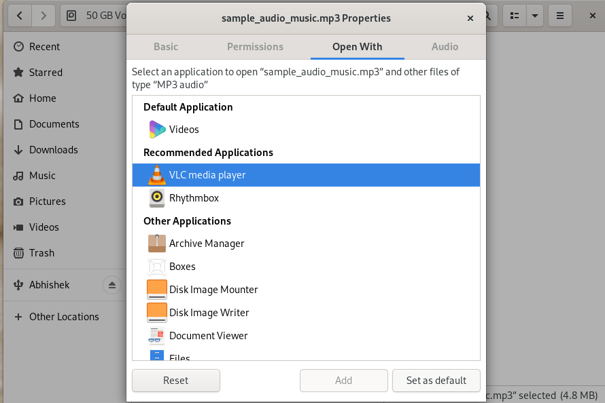Pick the Boxes application icon

[x=157, y=267]
